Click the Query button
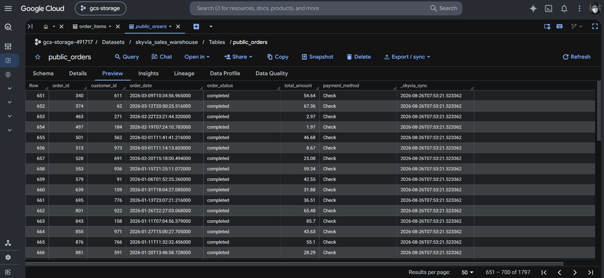The width and height of the screenshot is (604, 278). [x=127, y=57]
